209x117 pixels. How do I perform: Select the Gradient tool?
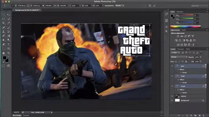[x=8, y=36]
